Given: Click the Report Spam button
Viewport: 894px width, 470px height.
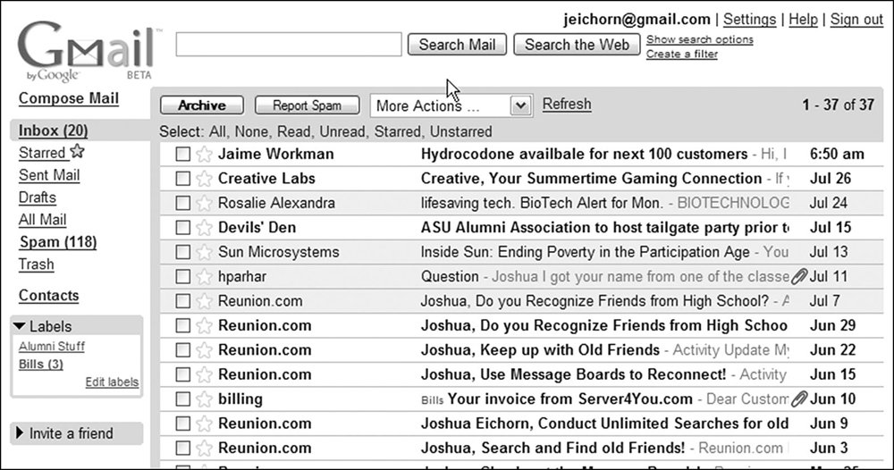Looking at the screenshot, I should [x=307, y=105].
